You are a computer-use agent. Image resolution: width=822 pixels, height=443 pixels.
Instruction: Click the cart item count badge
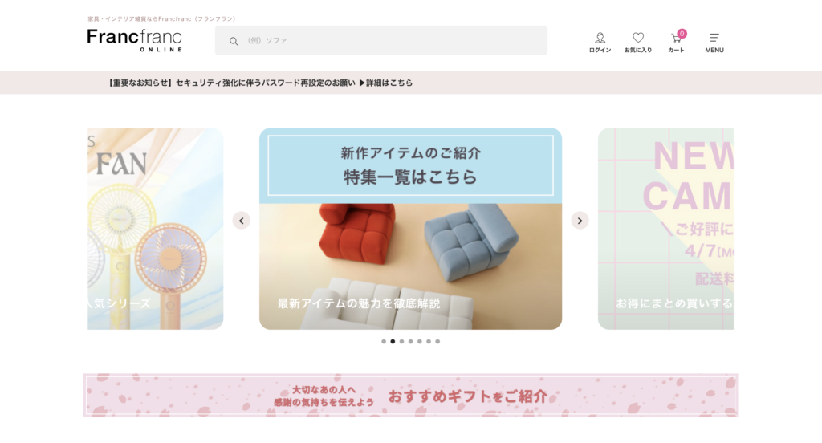pyautogui.click(x=682, y=34)
